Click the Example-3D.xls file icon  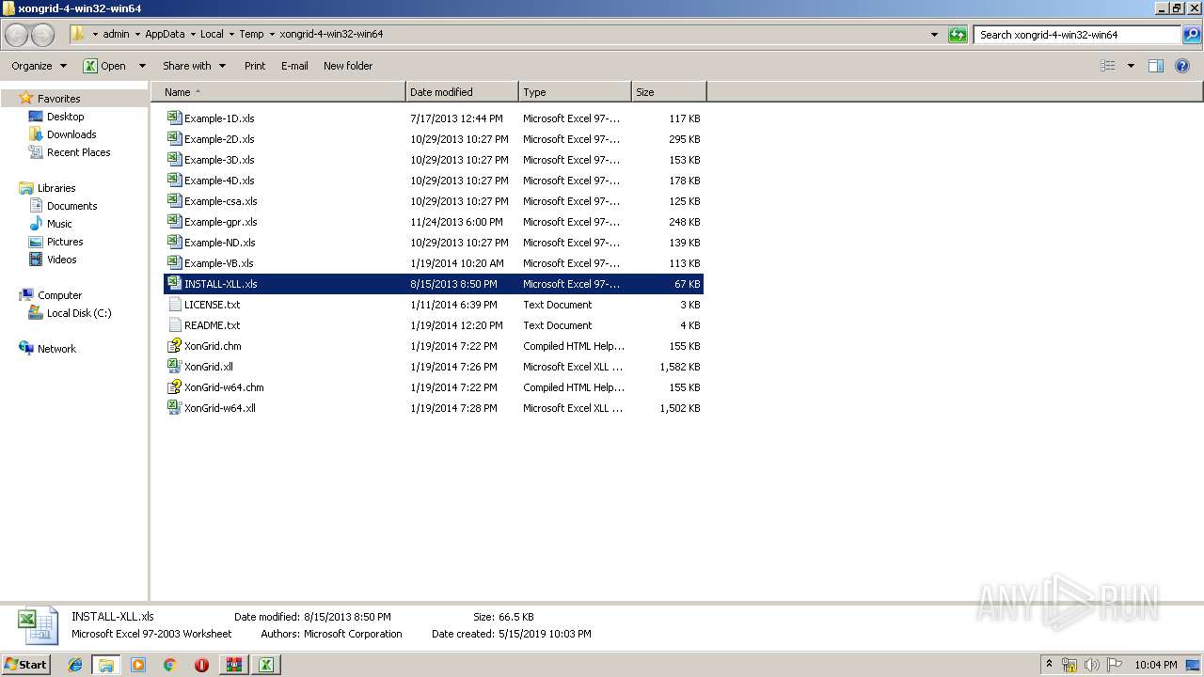(174, 160)
